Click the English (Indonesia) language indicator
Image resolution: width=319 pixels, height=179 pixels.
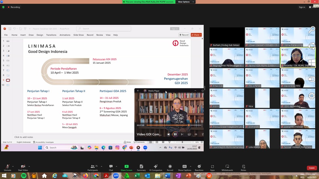[24, 142]
